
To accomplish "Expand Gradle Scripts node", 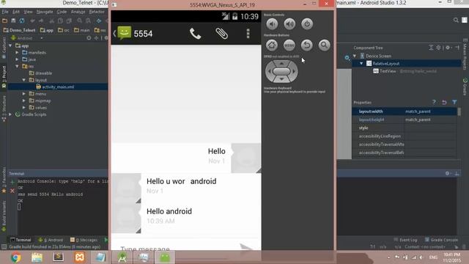I will pos(10,114).
